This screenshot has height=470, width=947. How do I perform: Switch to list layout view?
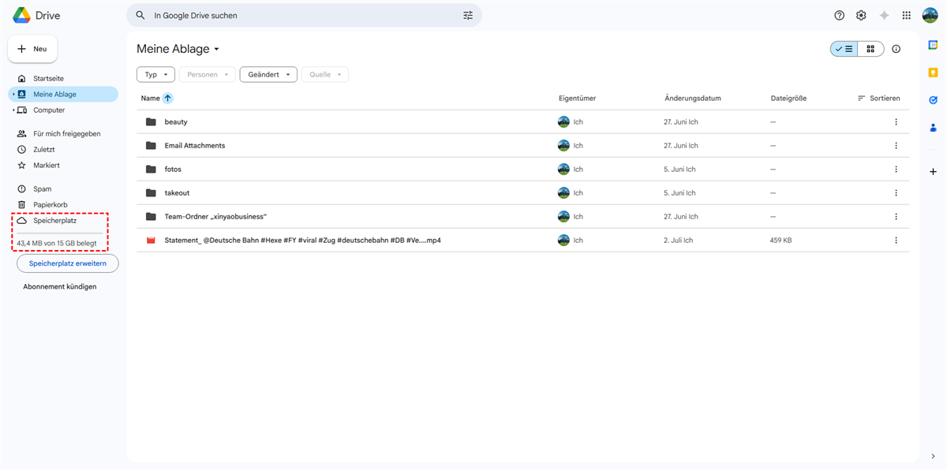tap(844, 49)
